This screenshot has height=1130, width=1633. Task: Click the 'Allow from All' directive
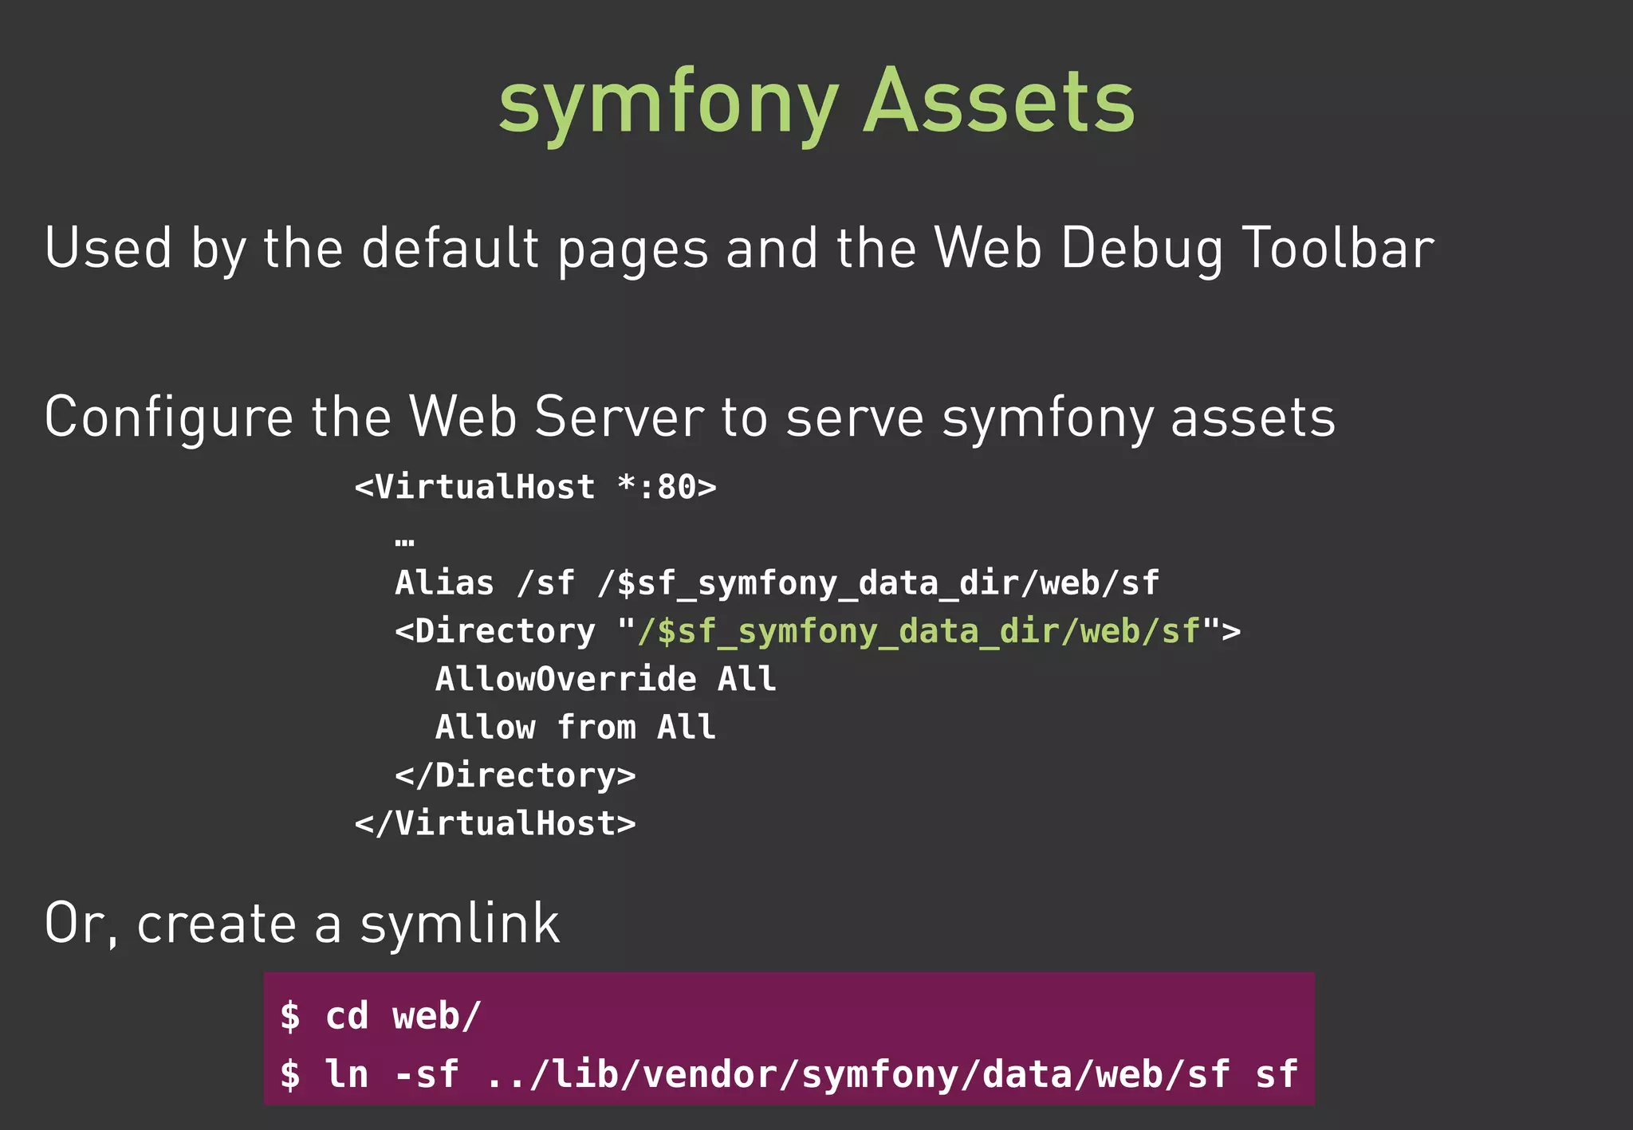coord(576,727)
